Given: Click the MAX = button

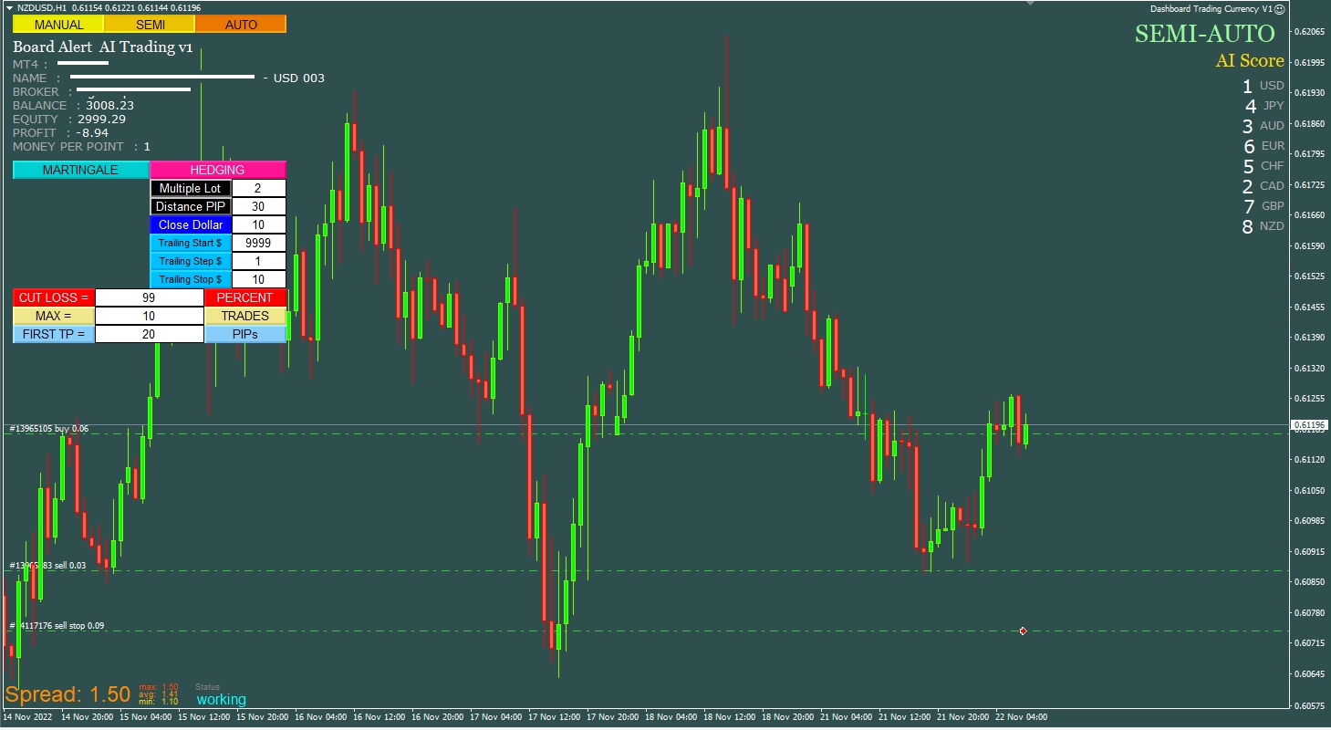Looking at the screenshot, I should click(54, 316).
